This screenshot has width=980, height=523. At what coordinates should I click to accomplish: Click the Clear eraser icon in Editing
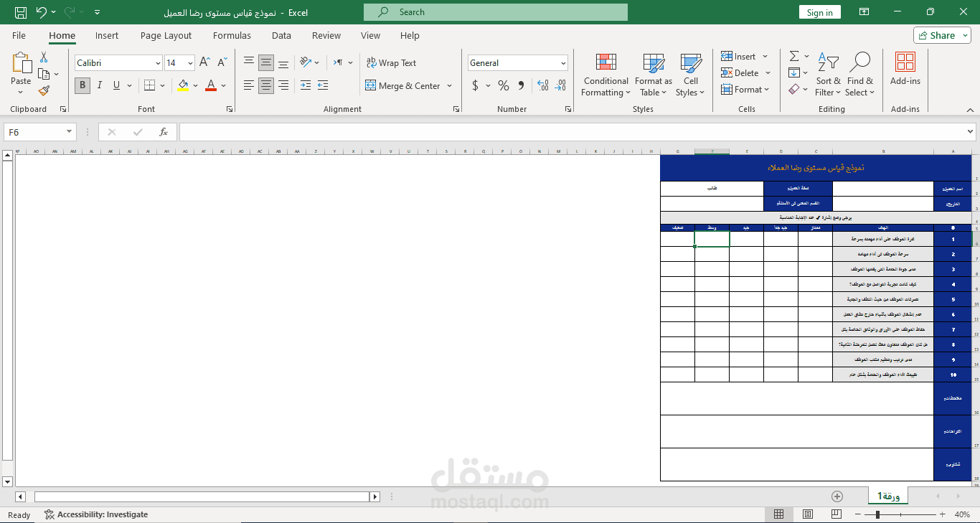click(x=793, y=90)
